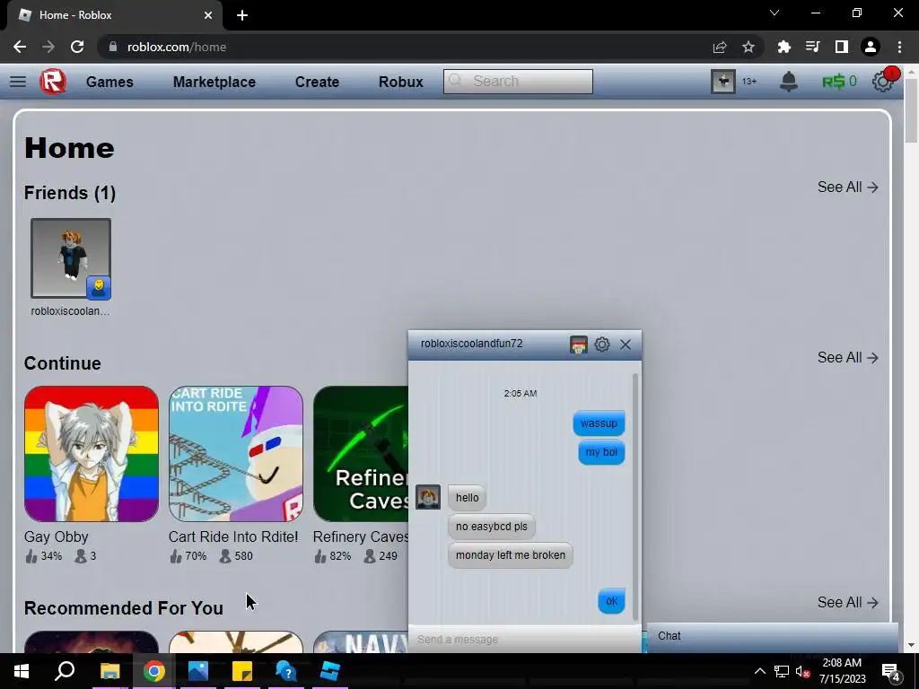This screenshot has width=919, height=689.
Task: Open Windows Search on the taskbar
Action: pos(65,671)
